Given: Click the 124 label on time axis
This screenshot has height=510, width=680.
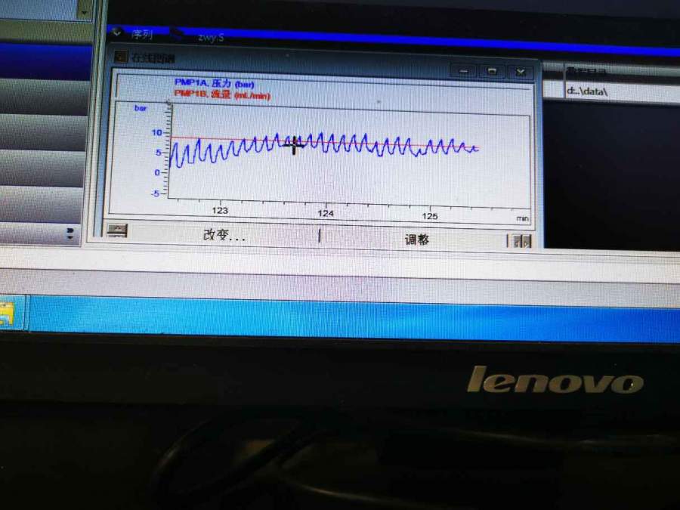Looking at the screenshot, I should (x=325, y=213).
